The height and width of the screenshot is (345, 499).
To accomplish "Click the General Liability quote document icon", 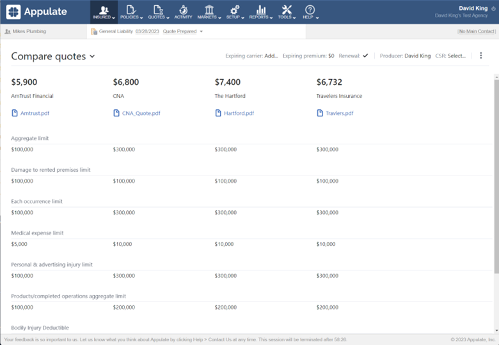I will pos(94,31).
